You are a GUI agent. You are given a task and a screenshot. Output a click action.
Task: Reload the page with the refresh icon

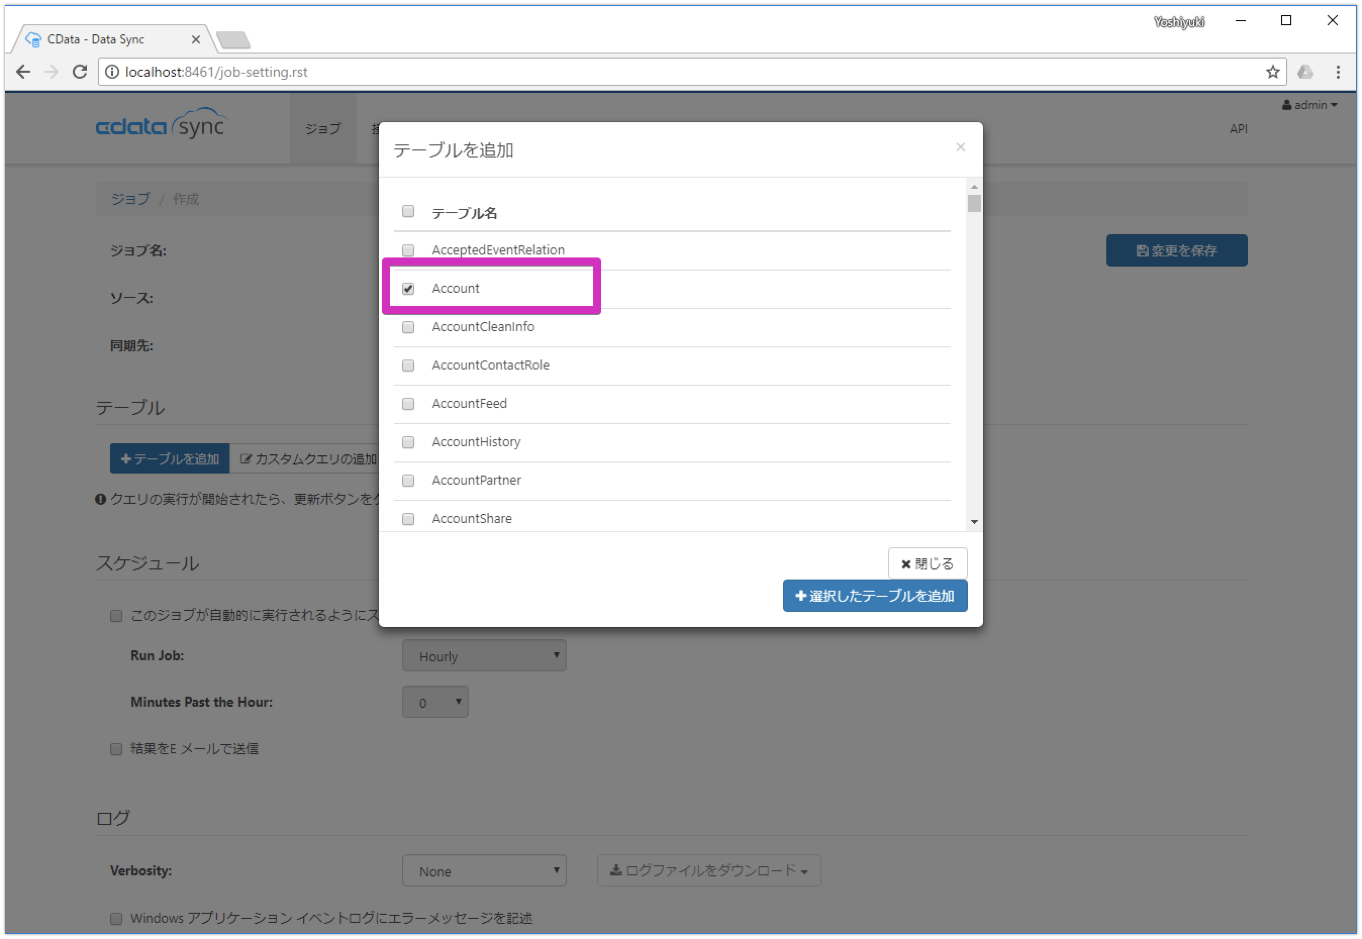pos(80,72)
